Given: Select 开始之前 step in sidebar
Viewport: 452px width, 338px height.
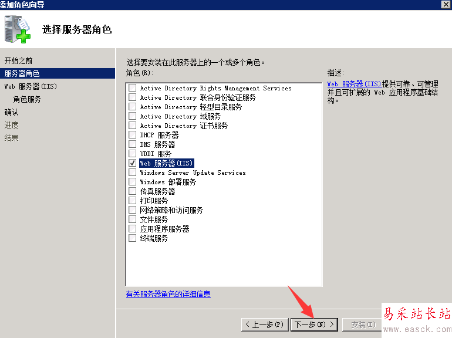Looking at the screenshot, I should (x=18, y=60).
